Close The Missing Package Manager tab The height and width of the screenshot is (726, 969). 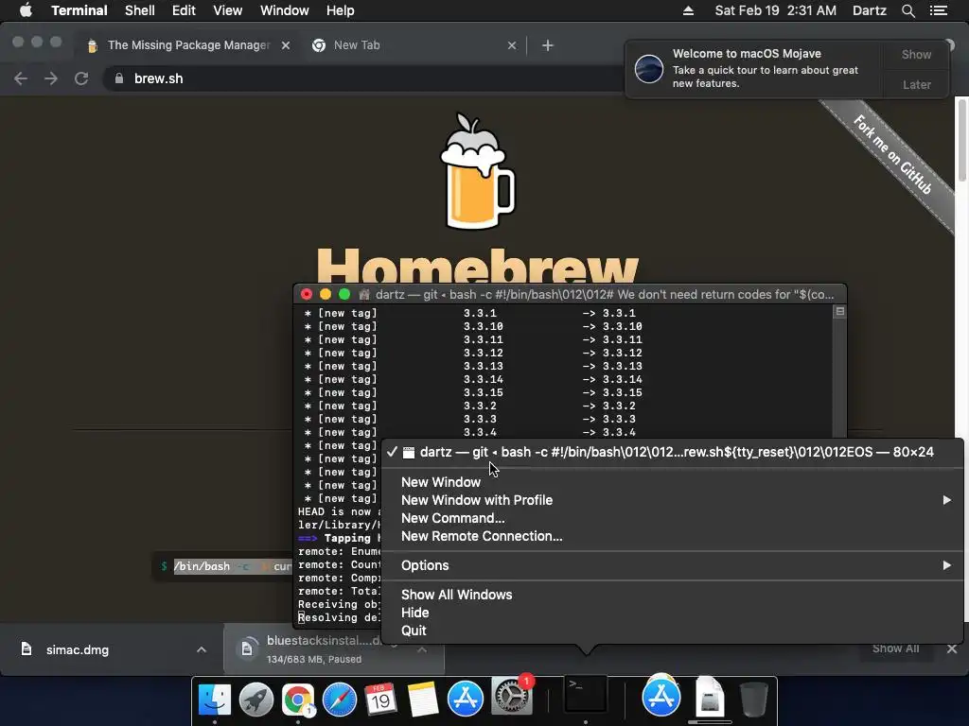[x=286, y=45]
